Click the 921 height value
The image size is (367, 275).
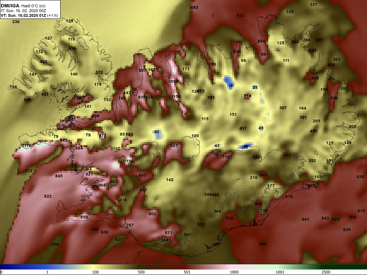pyautogui.click(x=89, y=175)
